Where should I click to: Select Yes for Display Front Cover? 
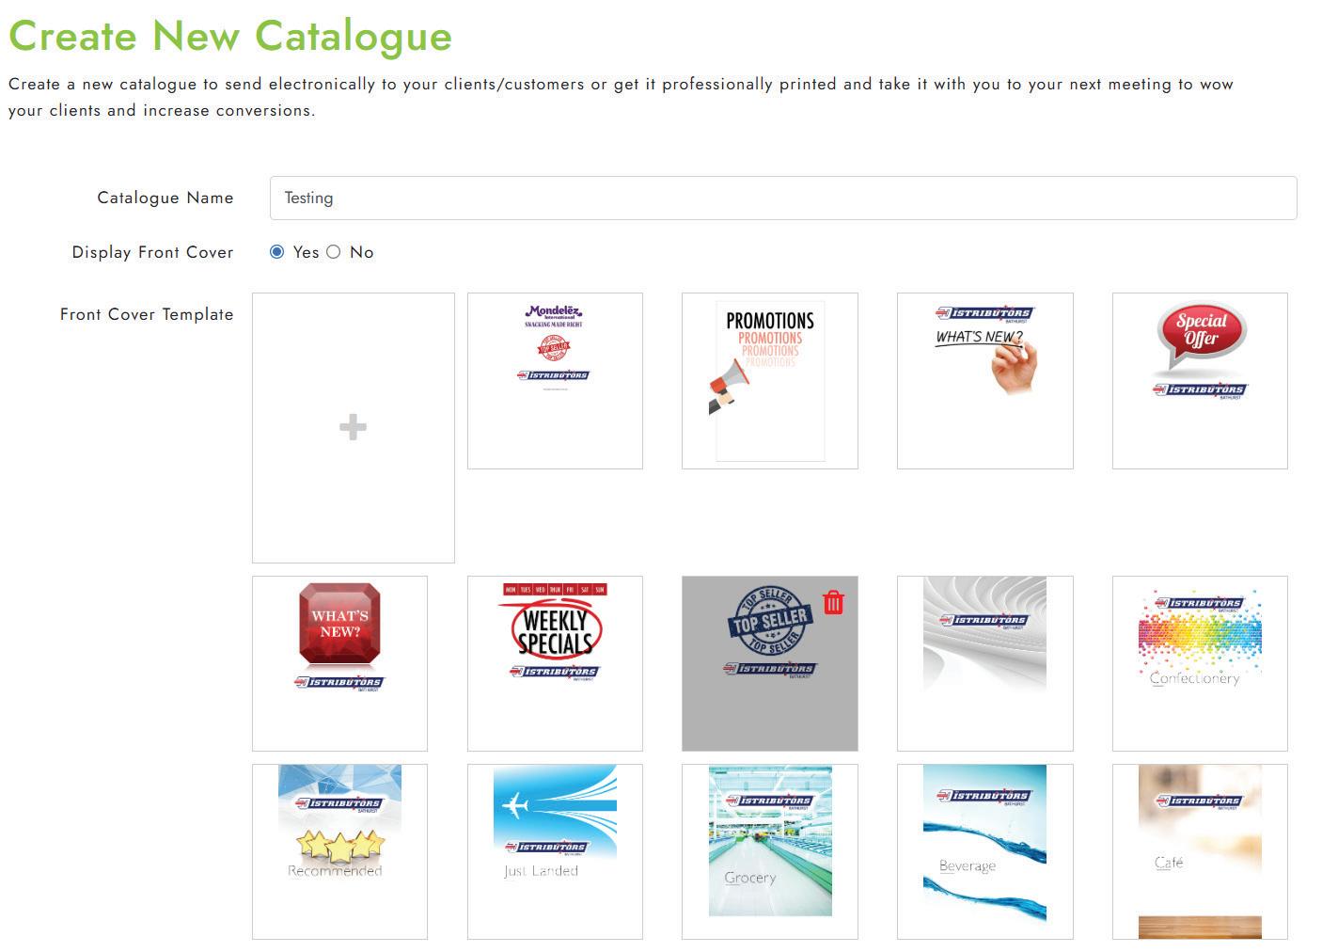tap(276, 252)
